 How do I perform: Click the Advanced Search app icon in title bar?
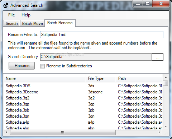[x=5, y=5]
